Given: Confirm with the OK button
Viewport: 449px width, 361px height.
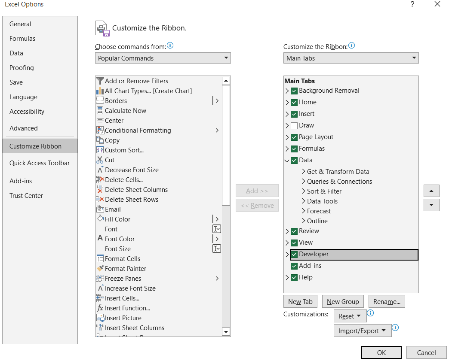Looking at the screenshot, I should coord(381,352).
